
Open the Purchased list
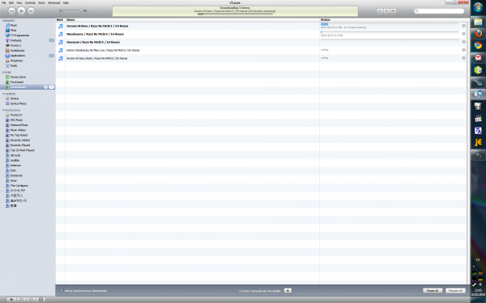tap(17, 82)
